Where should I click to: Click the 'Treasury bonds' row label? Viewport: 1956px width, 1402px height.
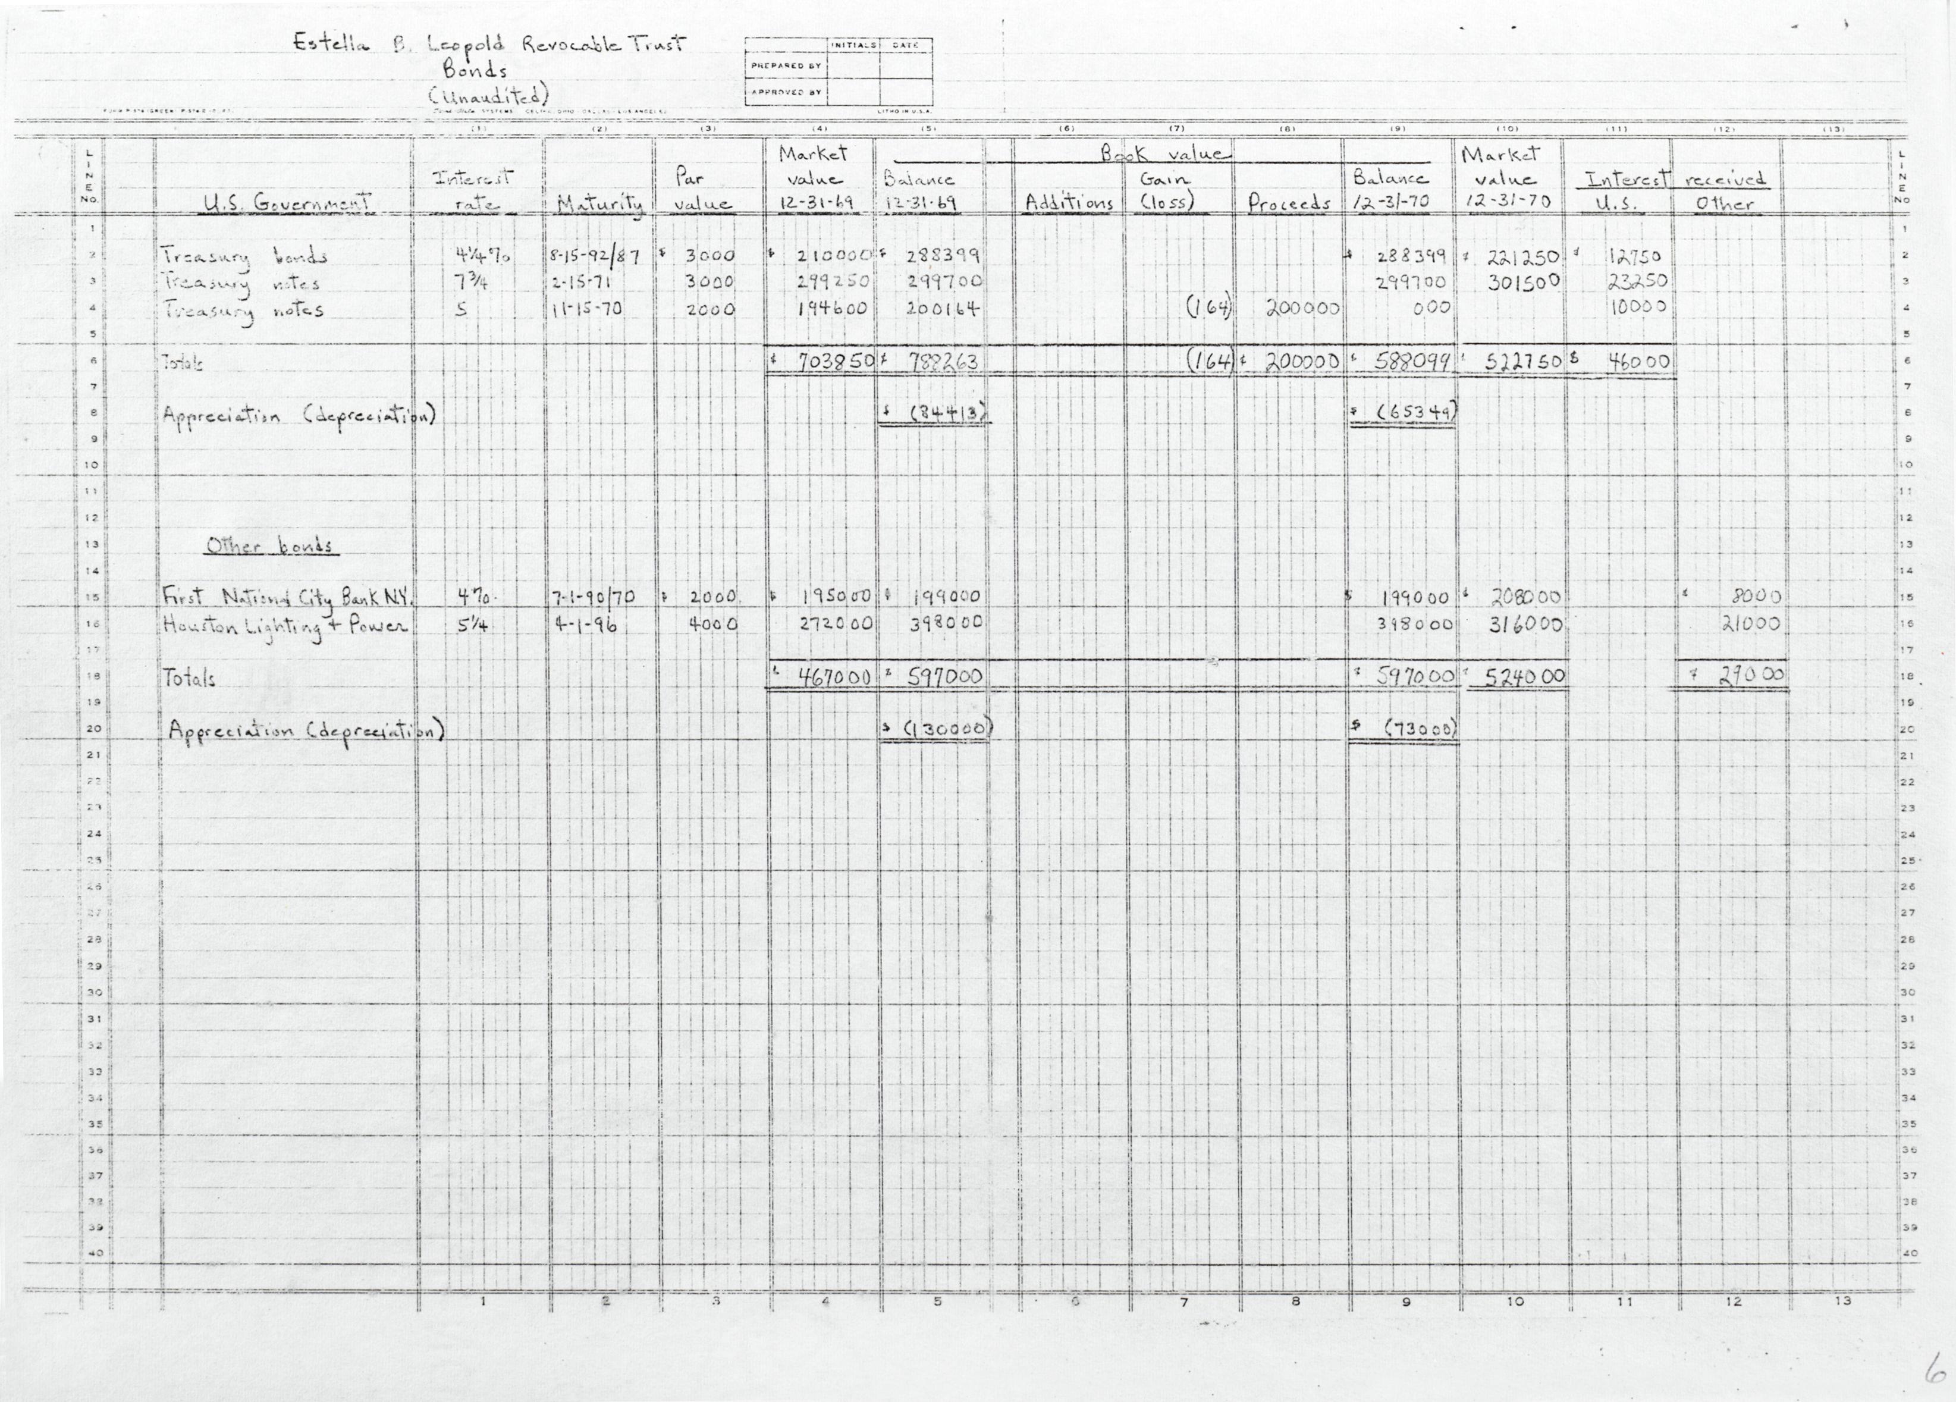(x=244, y=256)
